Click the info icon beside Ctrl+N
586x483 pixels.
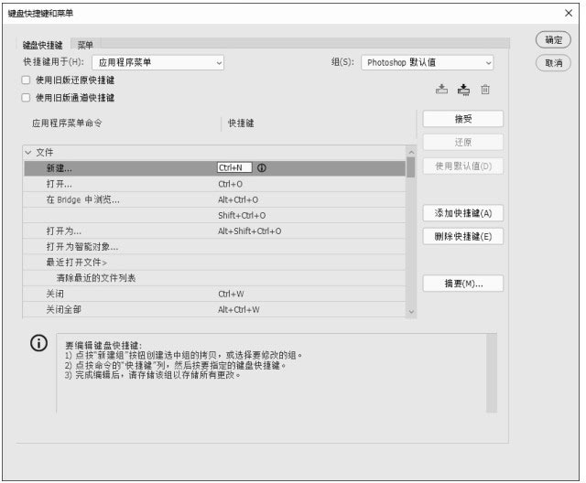(262, 168)
